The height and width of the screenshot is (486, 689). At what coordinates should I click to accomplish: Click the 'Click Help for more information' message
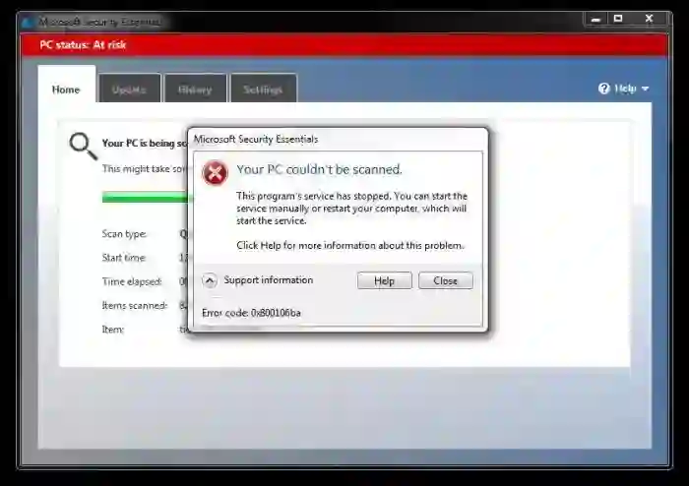tap(350, 245)
